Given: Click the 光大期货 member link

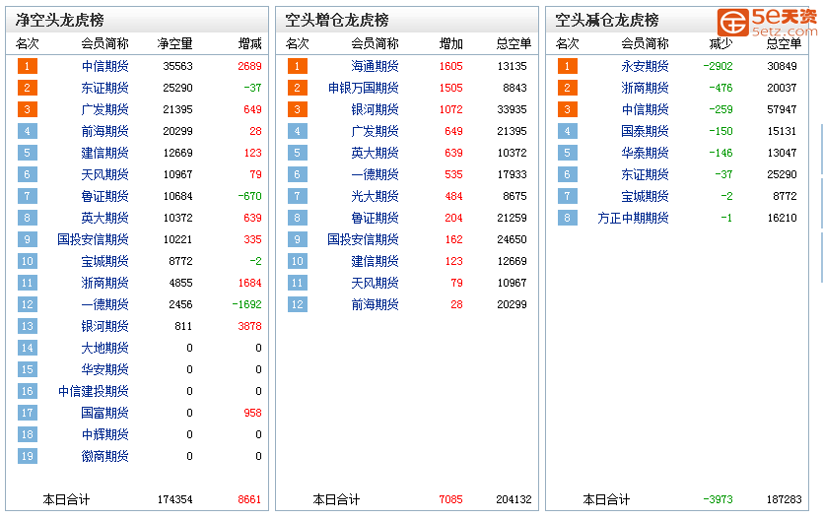Looking at the screenshot, I should click(375, 196).
